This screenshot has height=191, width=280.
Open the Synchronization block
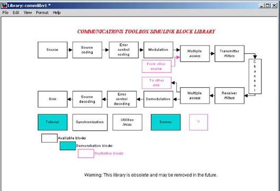point(90,122)
